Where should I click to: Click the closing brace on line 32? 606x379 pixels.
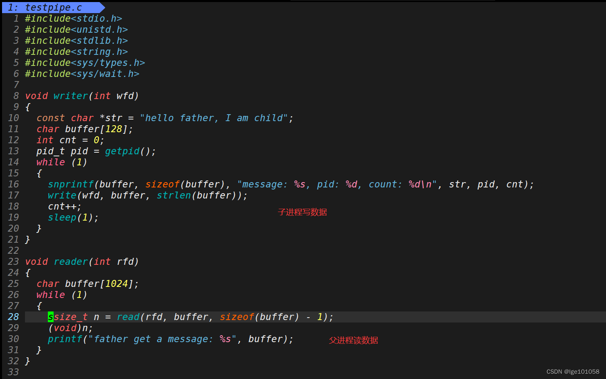point(27,361)
